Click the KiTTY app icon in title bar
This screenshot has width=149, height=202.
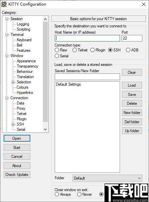pos(4,4)
